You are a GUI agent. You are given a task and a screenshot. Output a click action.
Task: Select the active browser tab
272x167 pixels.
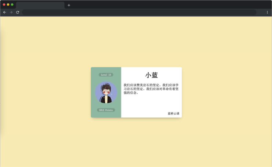[x=40, y=5]
